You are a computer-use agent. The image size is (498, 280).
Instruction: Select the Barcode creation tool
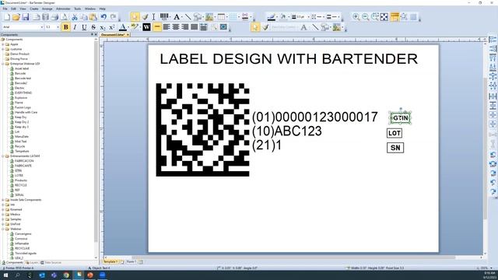point(163,16)
